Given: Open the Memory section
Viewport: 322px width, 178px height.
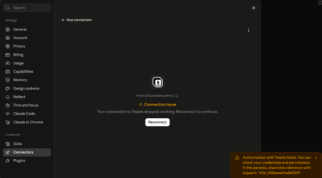Looking at the screenshot, I should (x=27, y=80).
